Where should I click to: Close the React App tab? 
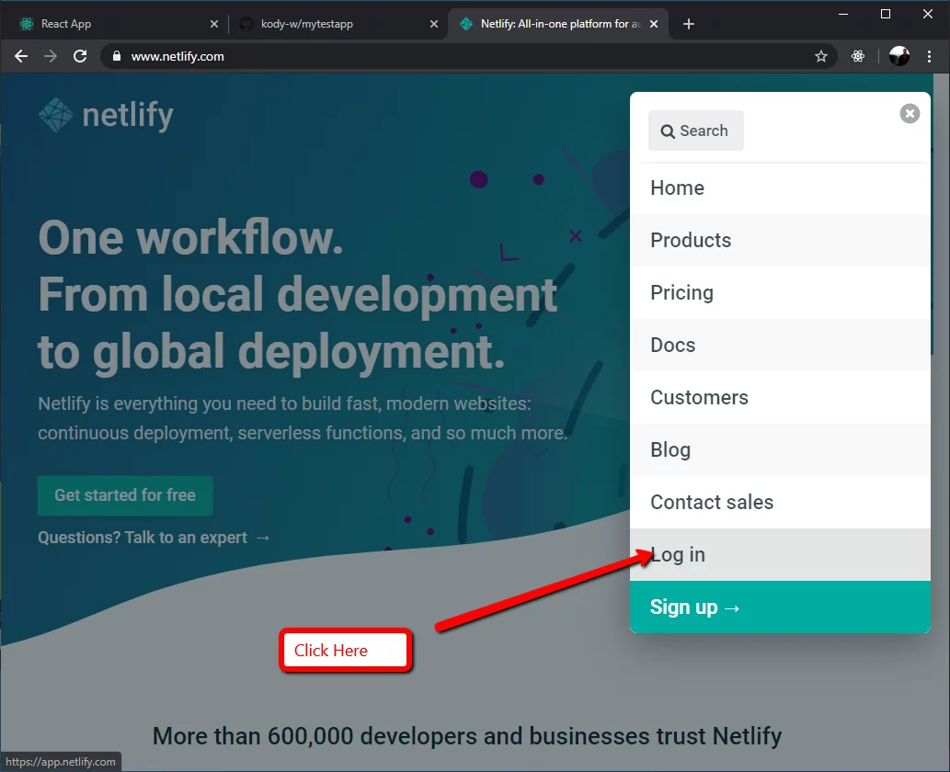point(214,24)
